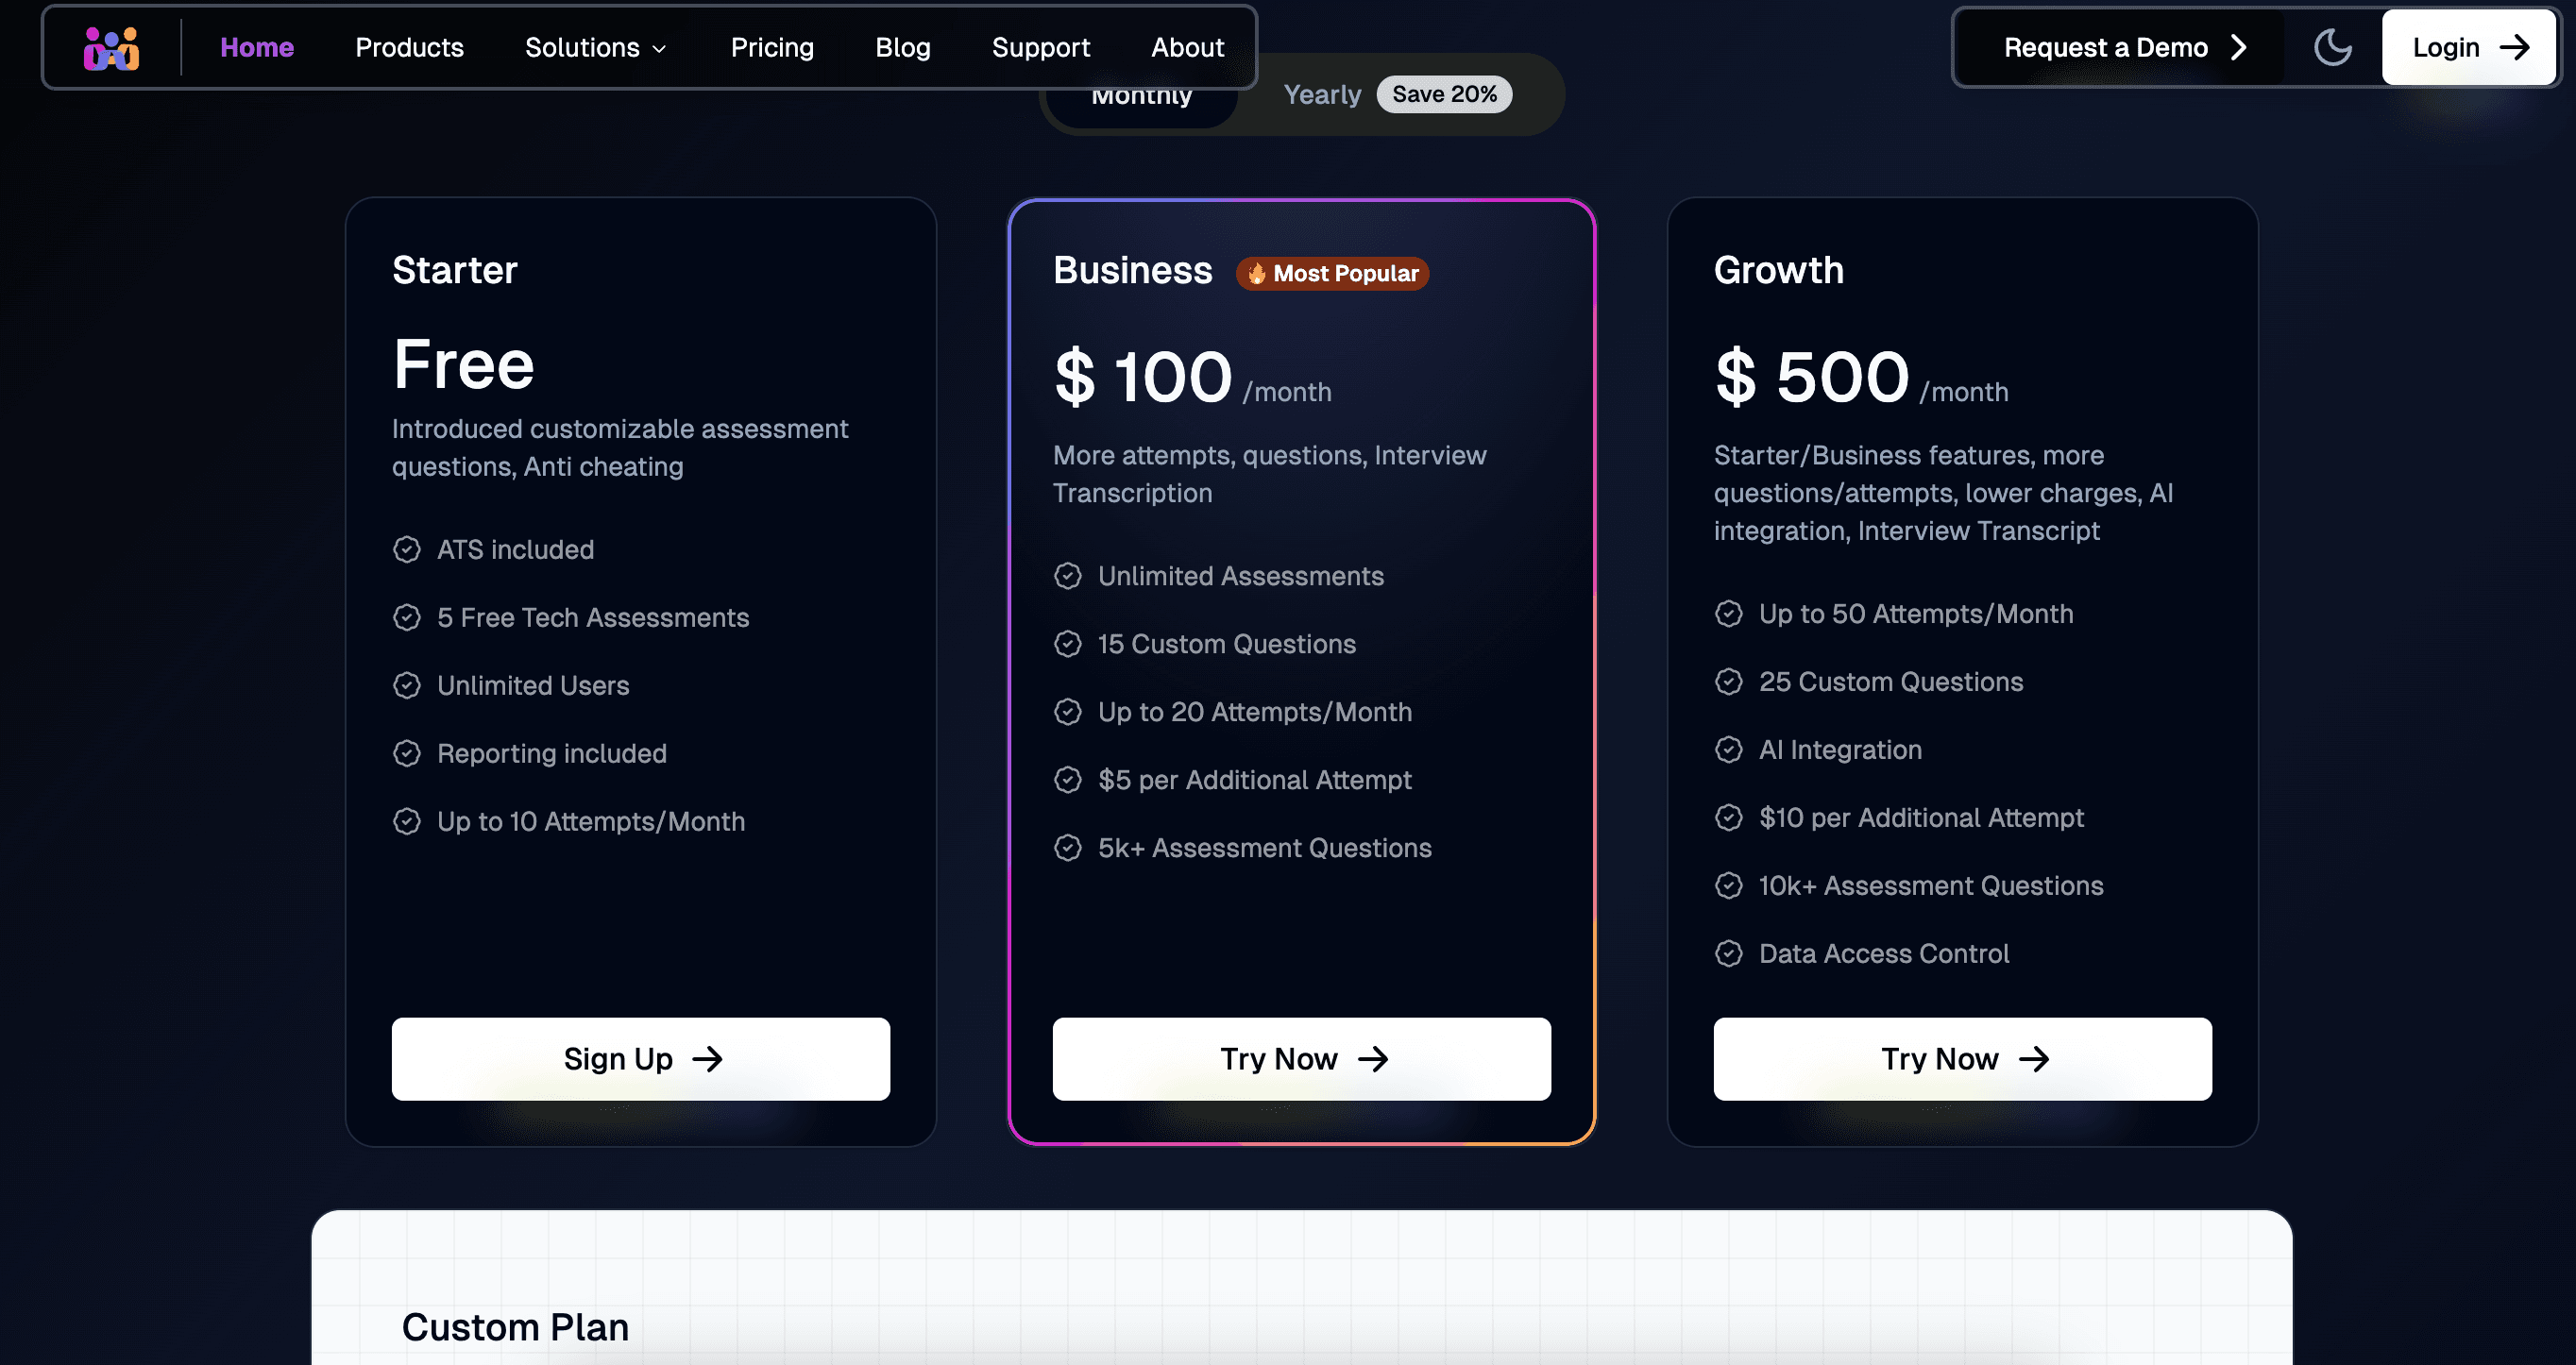Open the Blog nav link
Viewport: 2576px width, 1365px height.
point(902,47)
